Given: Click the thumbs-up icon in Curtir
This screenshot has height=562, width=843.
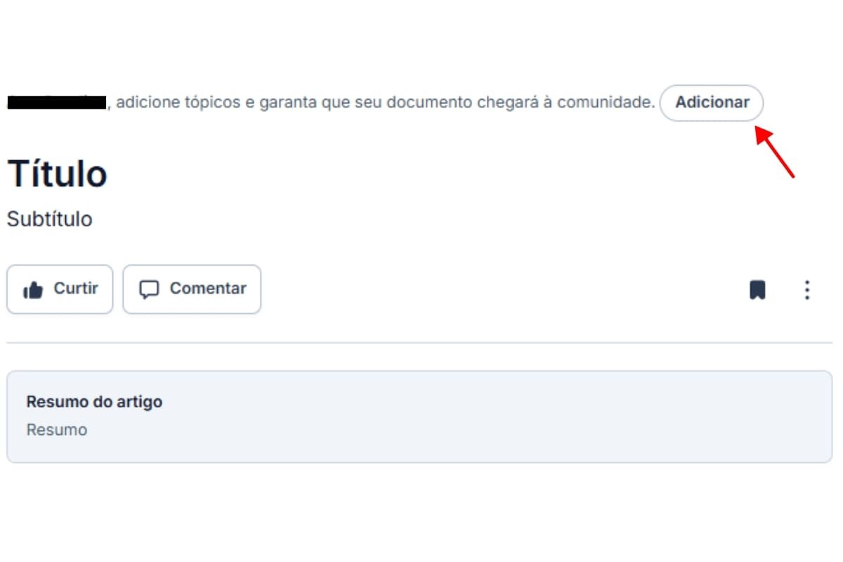Looking at the screenshot, I should [33, 289].
